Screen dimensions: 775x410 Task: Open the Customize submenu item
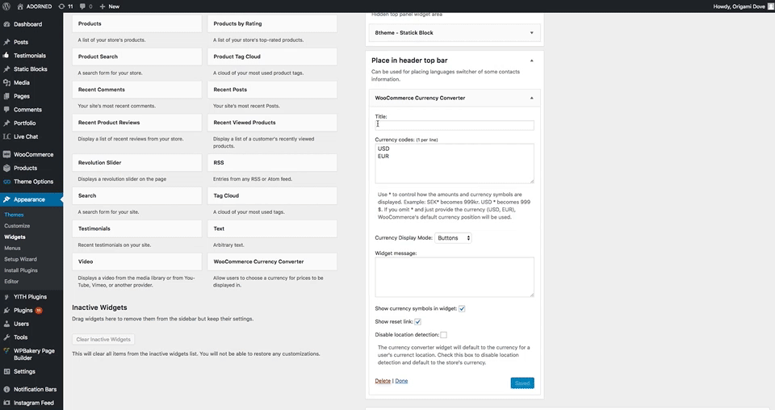click(x=17, y=226)
